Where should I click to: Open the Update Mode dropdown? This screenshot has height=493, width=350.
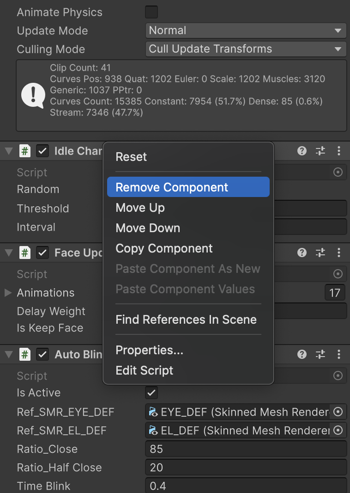(x=246, y=31)
